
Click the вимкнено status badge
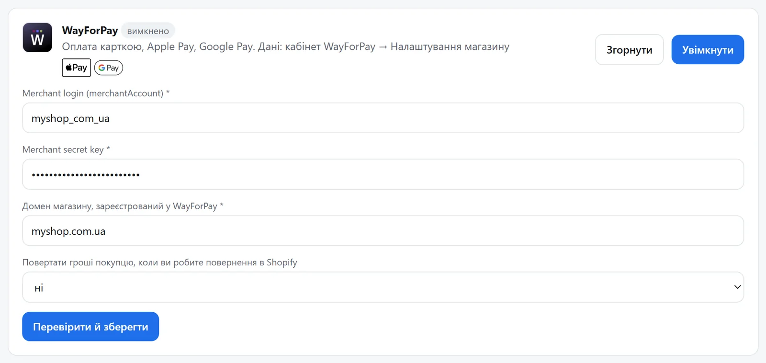[x=148, y=31]
